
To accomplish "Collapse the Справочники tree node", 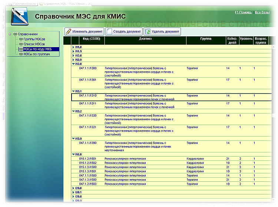I will [x=10, y=34].
